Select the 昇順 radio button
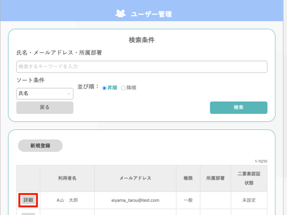The height and width of the screenshot is (215, 287). click(x=104, y=88)
